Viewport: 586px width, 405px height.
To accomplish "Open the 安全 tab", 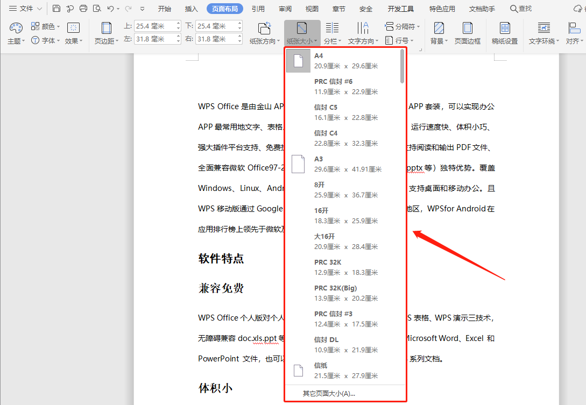I will [365, 9].
